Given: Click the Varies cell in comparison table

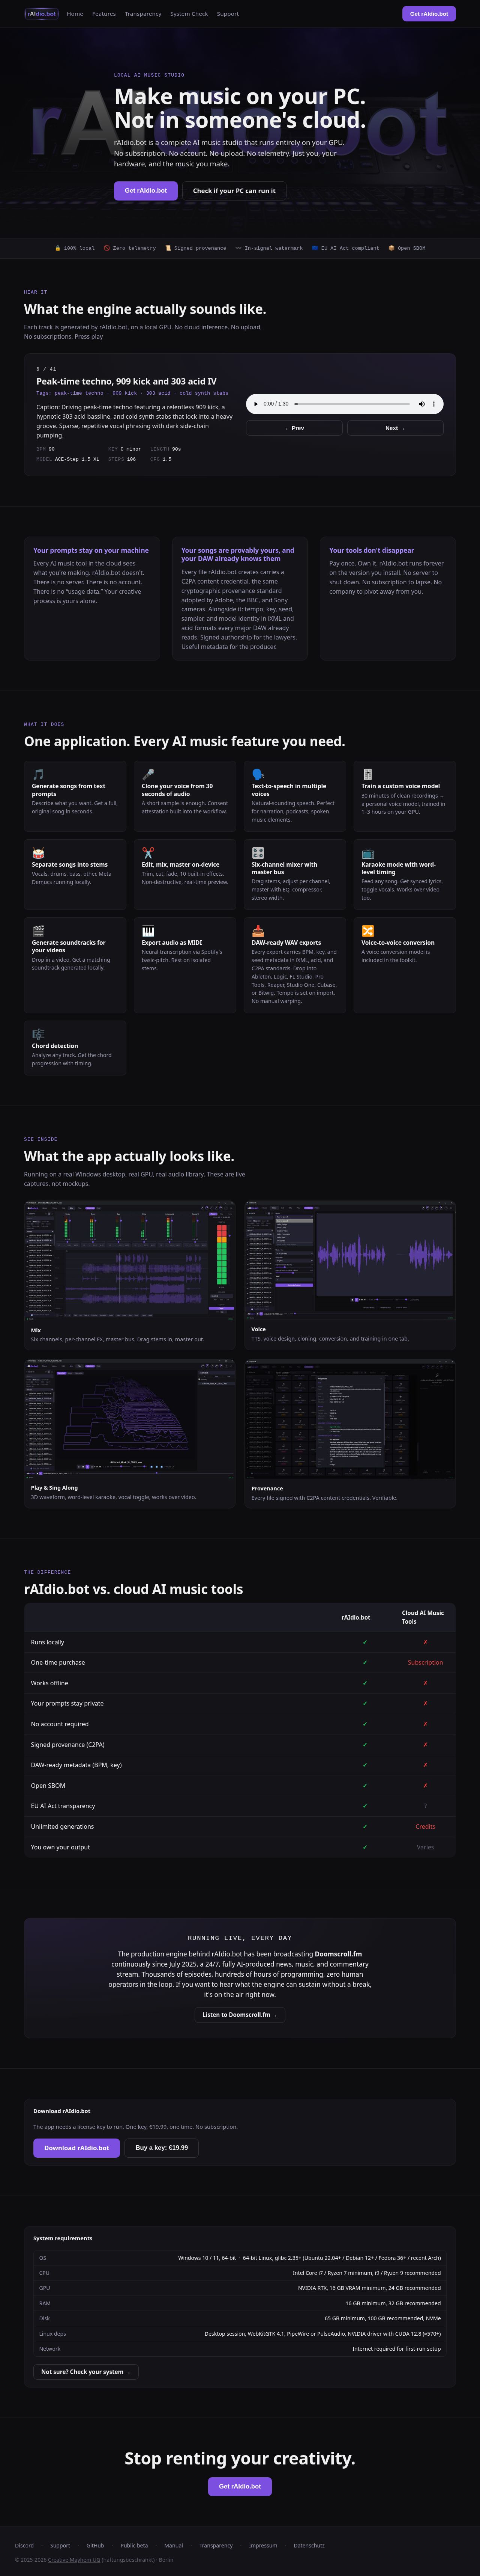Looking at the screenshot, I should pyautogui.click(x=425, y=1847).
